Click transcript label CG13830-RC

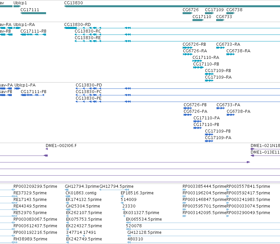tap(88, 31)
